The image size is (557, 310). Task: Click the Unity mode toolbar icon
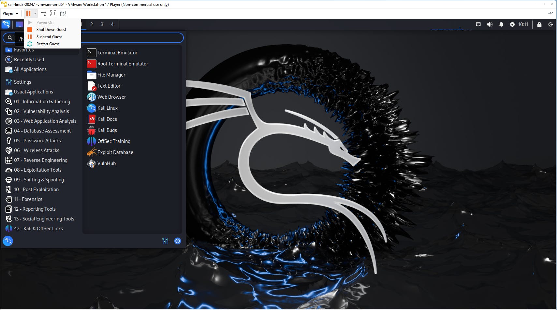click(x=63, y=13)
